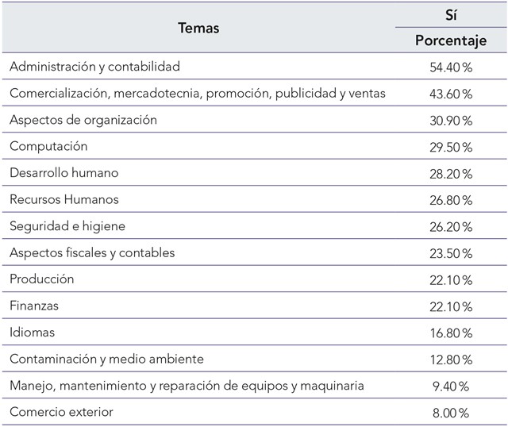Click the 29.50 % value
Image resolution: width=508 pixels, height=427 pixels.
450,147
